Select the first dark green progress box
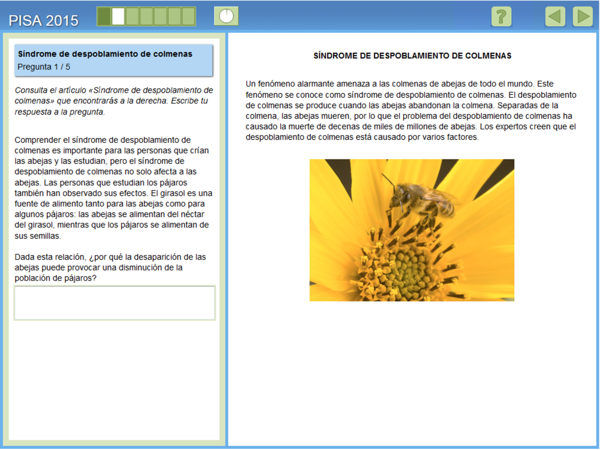Viewport: 600px width, 450px height. coord(104,16)
